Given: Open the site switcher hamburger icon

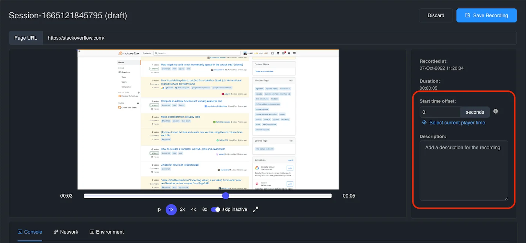Looking at the screenshot, I should pos(294,53).
